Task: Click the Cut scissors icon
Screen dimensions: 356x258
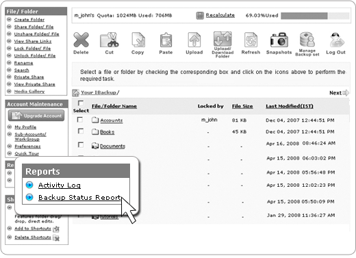Action: [x=110, y=40]
